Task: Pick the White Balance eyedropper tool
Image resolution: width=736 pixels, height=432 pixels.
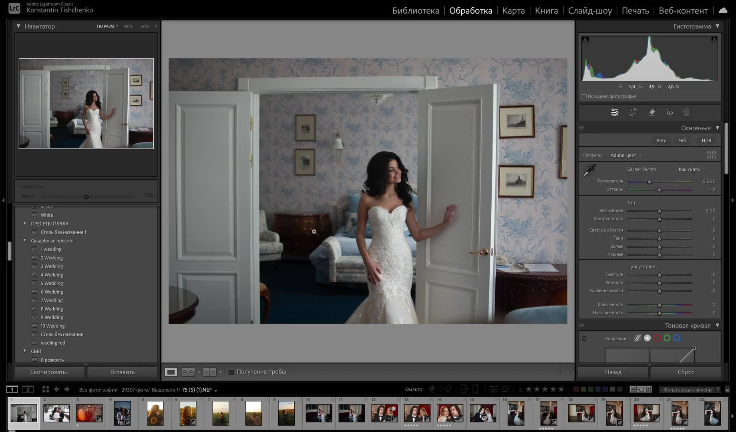Action: point(589,171)
